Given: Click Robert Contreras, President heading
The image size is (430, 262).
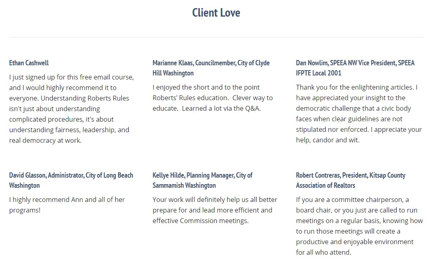Looking at the screenshot, I should click(350, 180).
